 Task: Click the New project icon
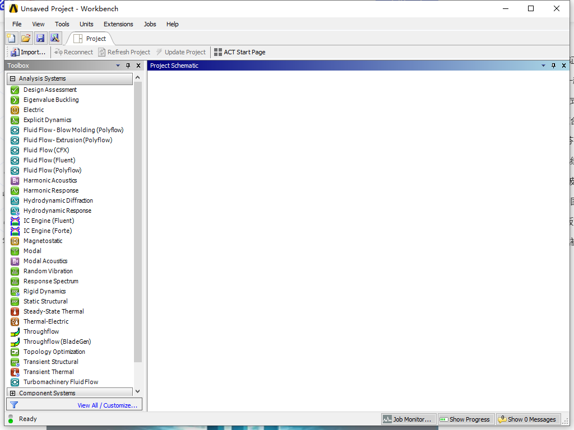11,38
